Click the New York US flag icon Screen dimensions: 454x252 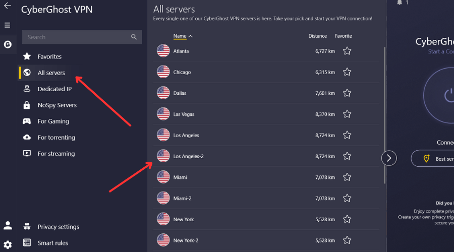pyautogui.click(x=163, y=219)
